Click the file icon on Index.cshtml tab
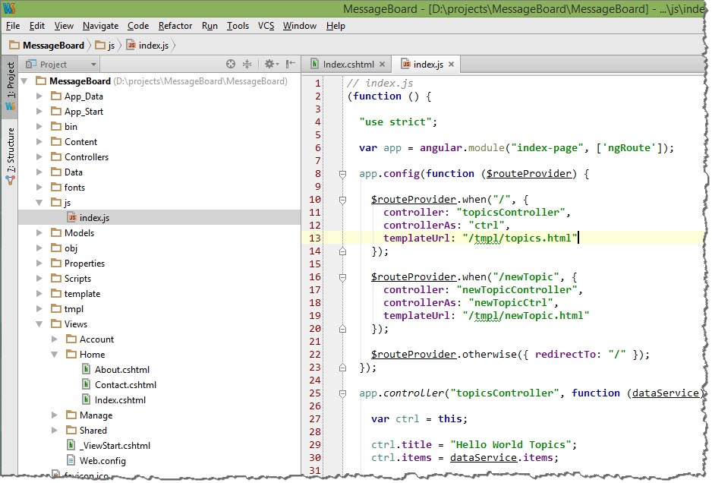 [x=313, y=64]
